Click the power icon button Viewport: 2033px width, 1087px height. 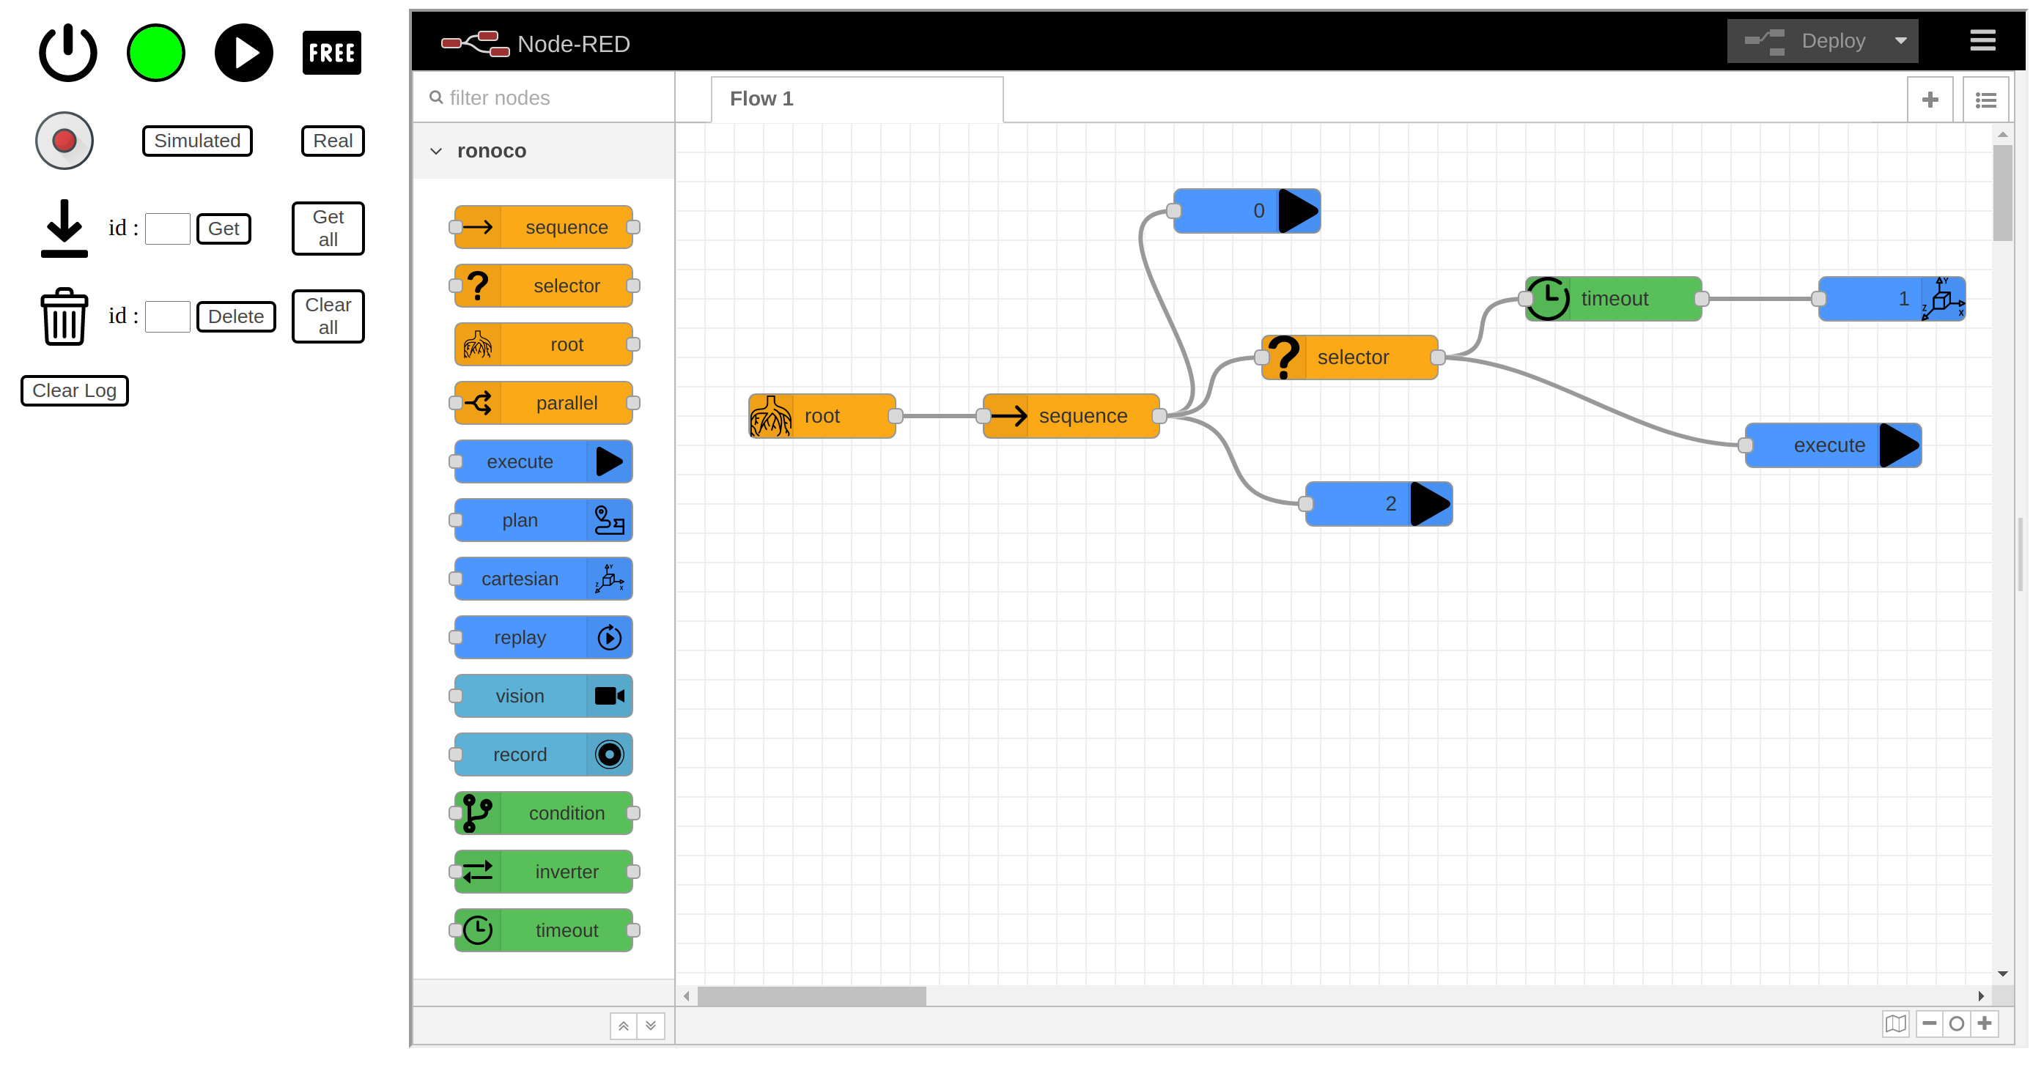[68, 53]
